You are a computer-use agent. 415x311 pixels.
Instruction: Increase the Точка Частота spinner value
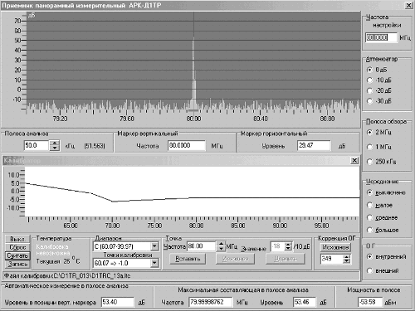pos(221,244)
